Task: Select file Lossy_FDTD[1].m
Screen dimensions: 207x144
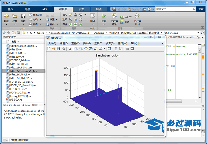Action: [21, 96]
